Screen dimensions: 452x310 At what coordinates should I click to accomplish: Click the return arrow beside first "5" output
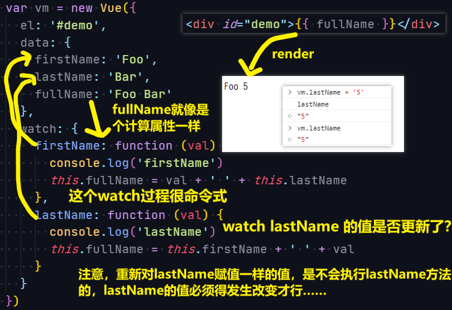tap(290, 116)
